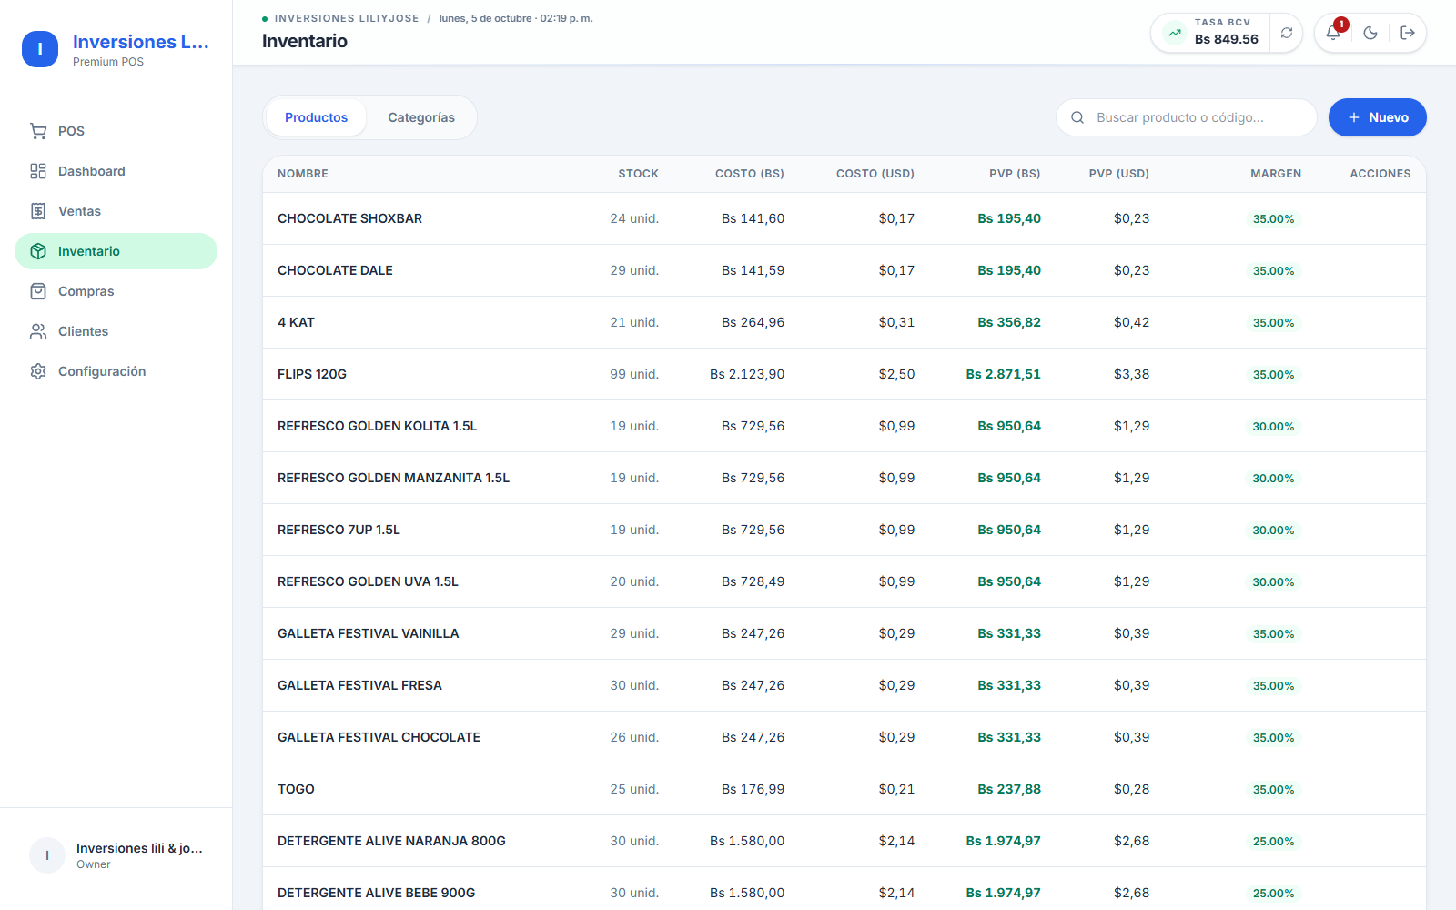Refresh the BCV exchange rate
The width and height of the screenshot is (1456, 910).
1287,33
